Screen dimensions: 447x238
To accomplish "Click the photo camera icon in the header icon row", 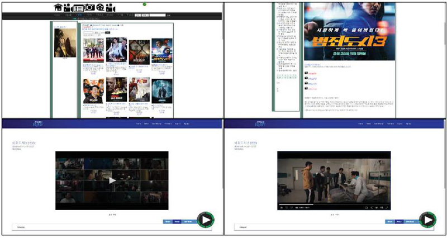I will (x=89, y=7).
